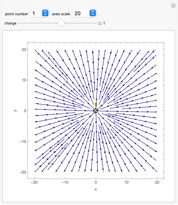Click the x-axis tick label −10
Viewport: 178px width, 205px height.
click(65, 182)
